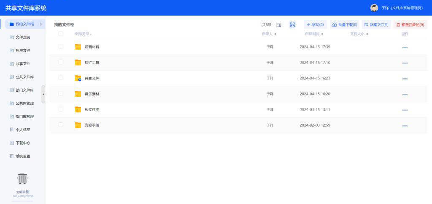
Task: Open the recycle bin trash can icon
Action: click(x=22, y=178)
